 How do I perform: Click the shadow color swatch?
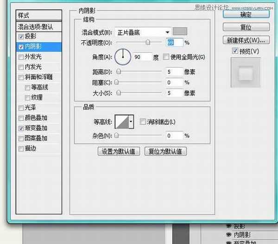point(179,32)
